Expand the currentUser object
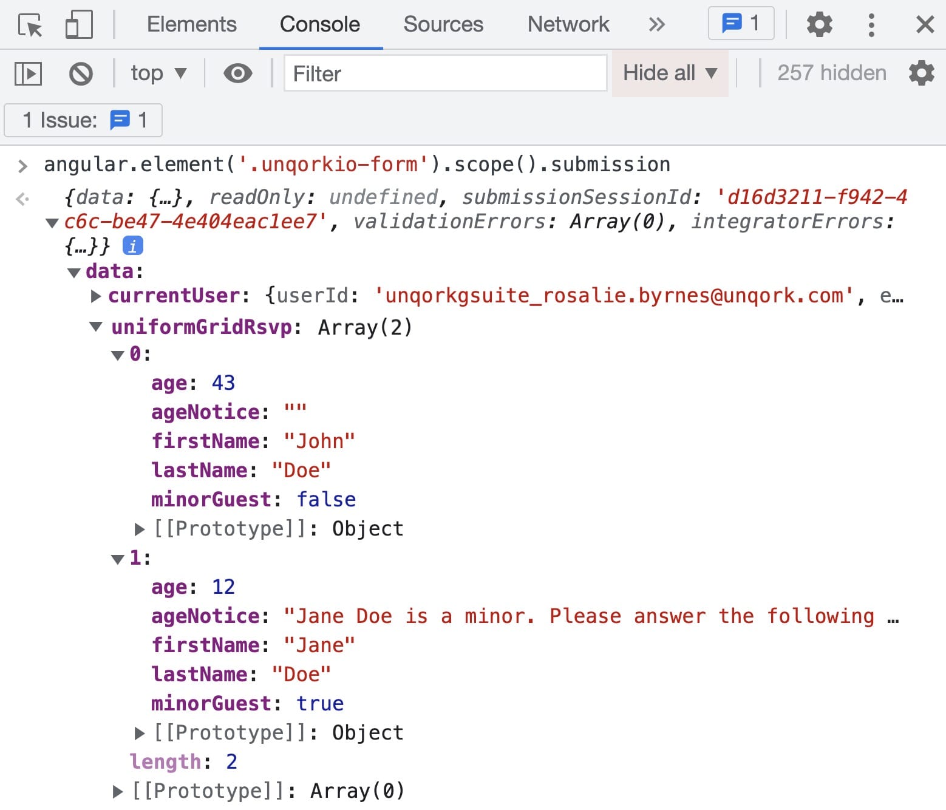Viewport: 946px width, 810px height. coord(95,296)
